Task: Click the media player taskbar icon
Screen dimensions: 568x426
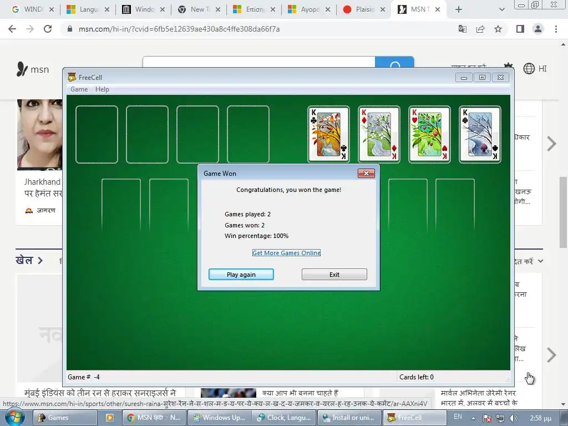Action: point(109,418)
